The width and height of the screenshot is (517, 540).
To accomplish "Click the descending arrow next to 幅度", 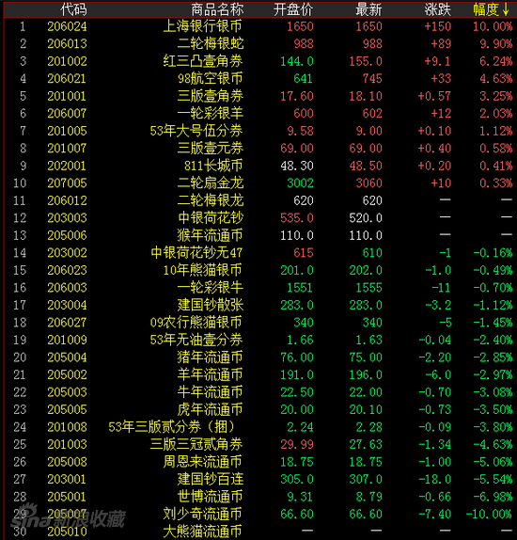I will click(506, 9).
